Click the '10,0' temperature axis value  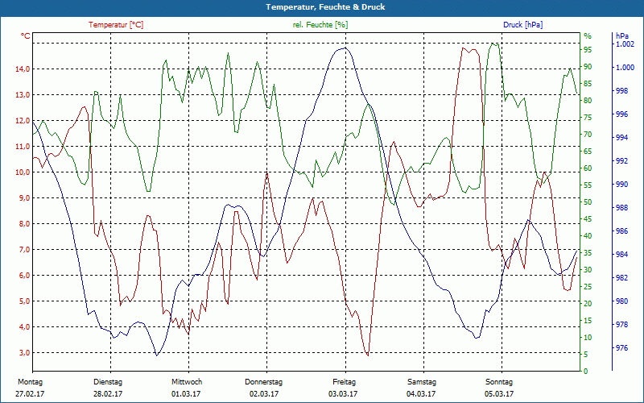coord(23,172)
